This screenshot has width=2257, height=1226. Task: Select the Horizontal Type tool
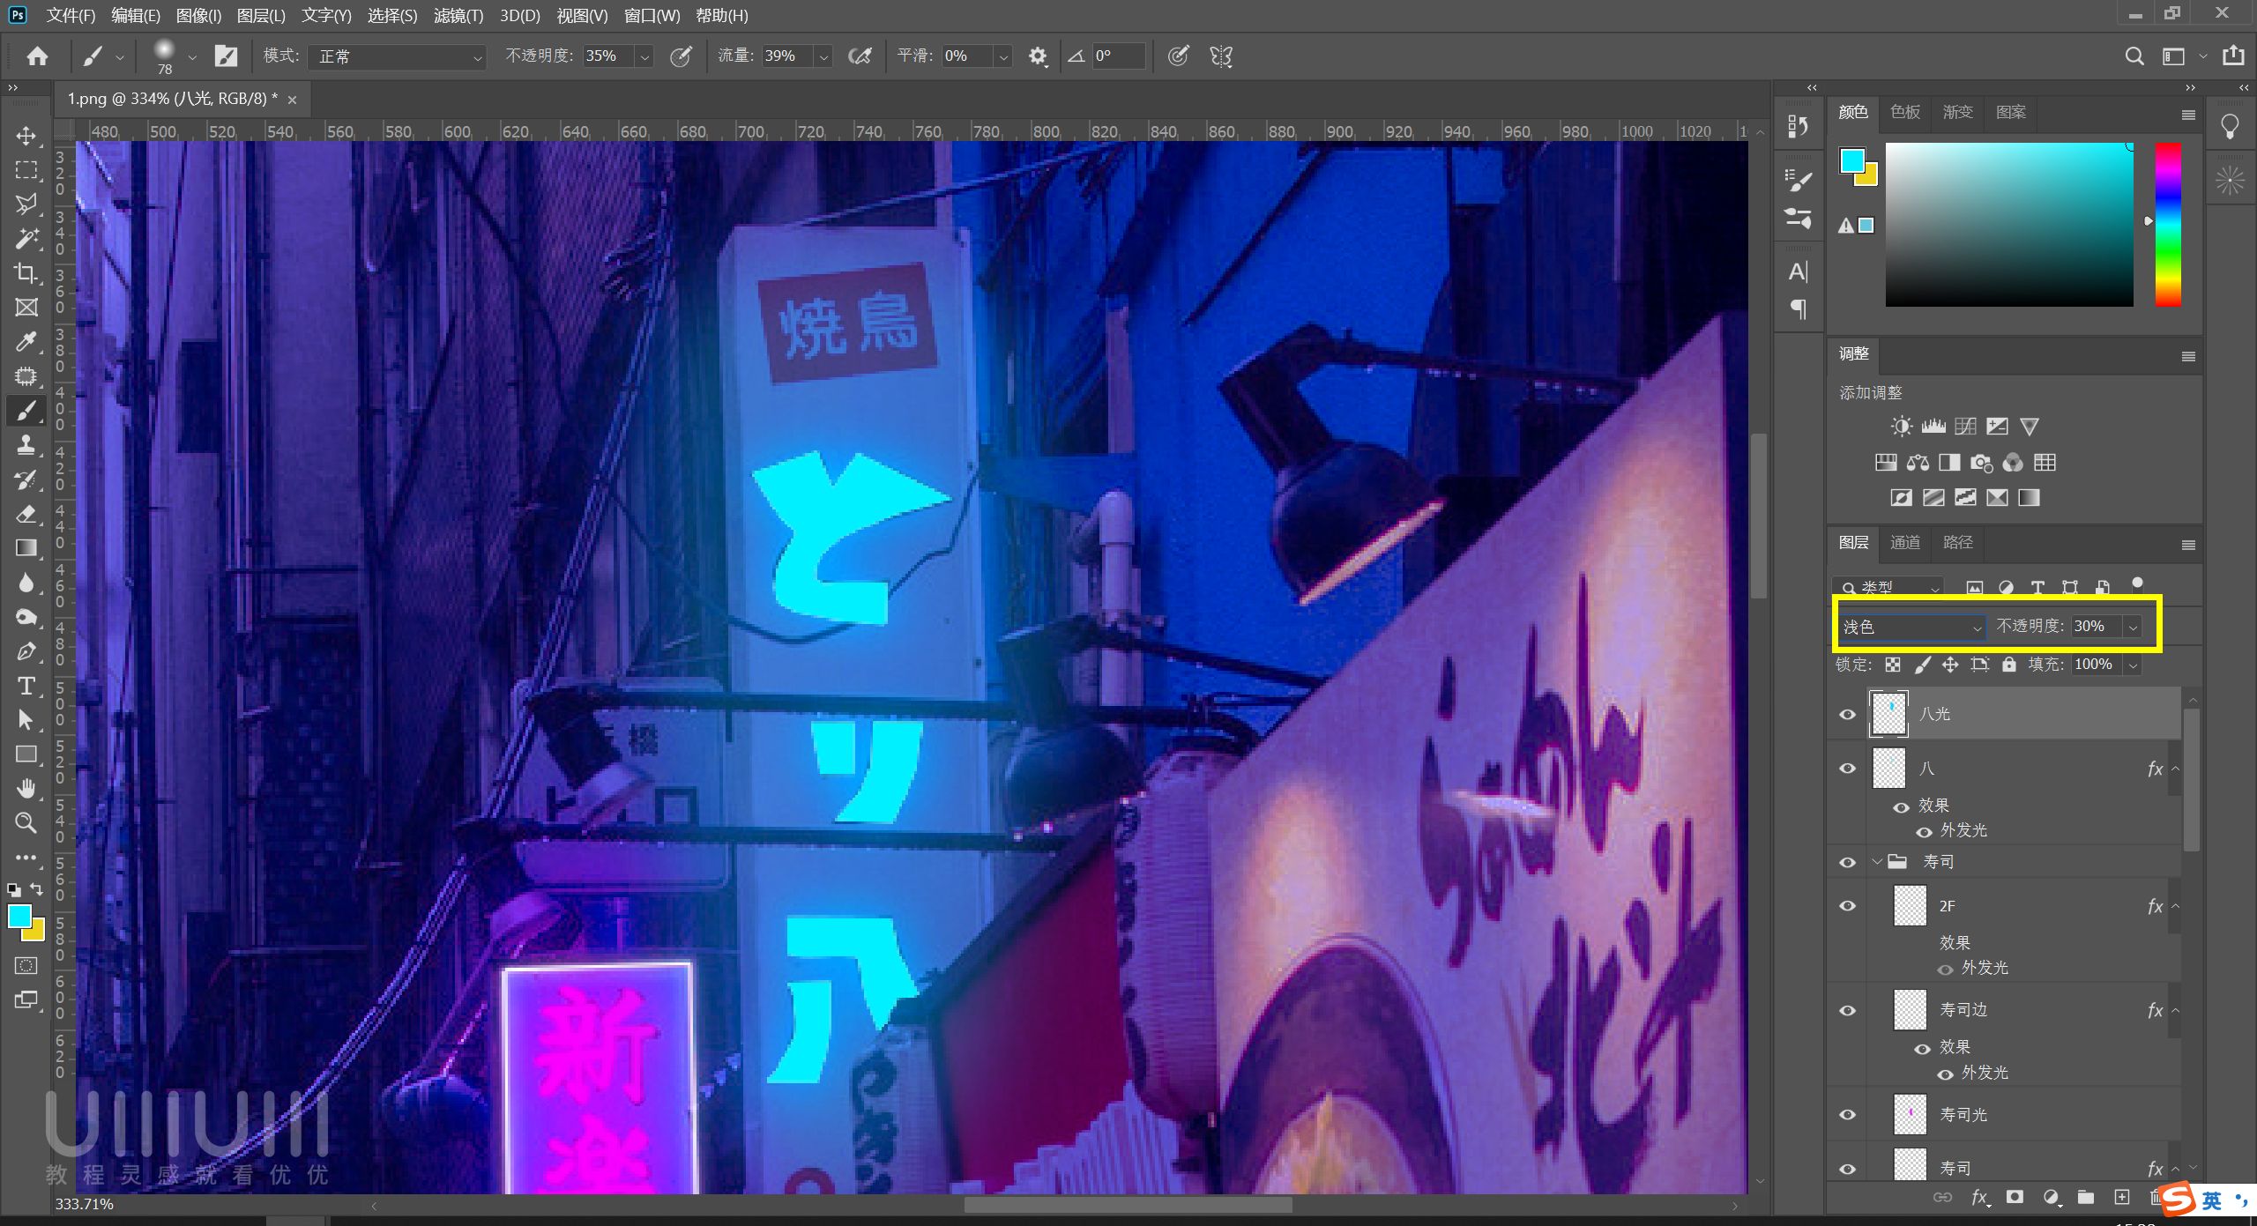(x=26, y=686)
